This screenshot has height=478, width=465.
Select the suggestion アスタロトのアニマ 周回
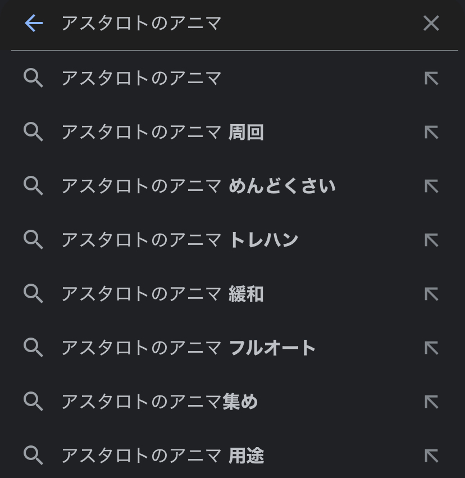click(162, 133)
